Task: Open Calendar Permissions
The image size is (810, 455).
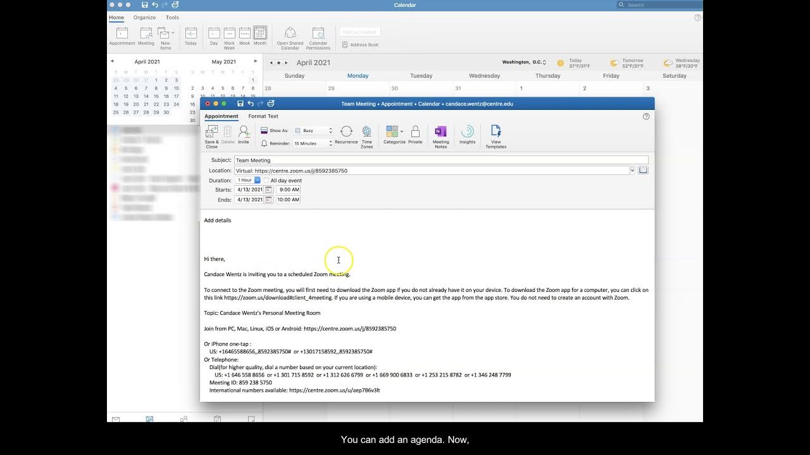Action: coord(318,38)
